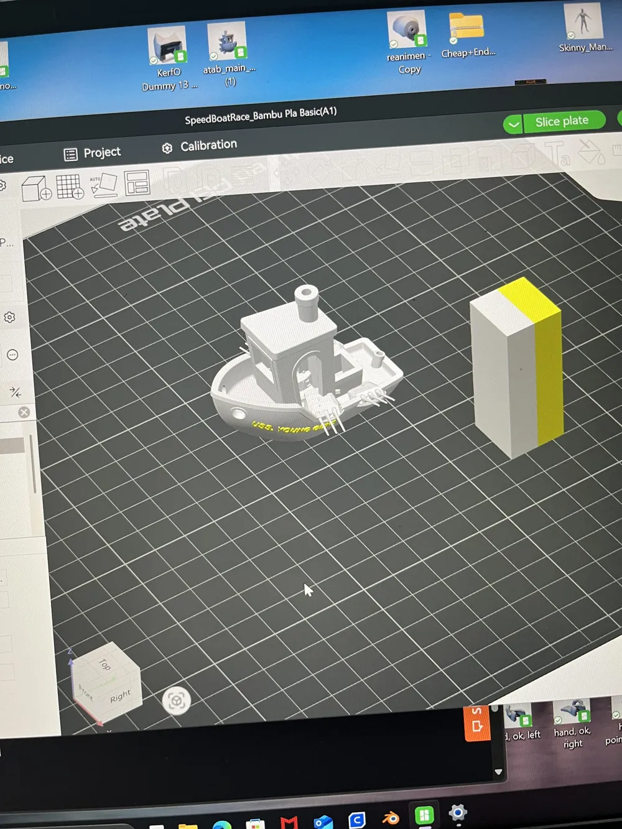The width and height of the screenshot is (622, 829).
Task: Open Microsoft Edge from the taskbar
Action: (221, 825)
